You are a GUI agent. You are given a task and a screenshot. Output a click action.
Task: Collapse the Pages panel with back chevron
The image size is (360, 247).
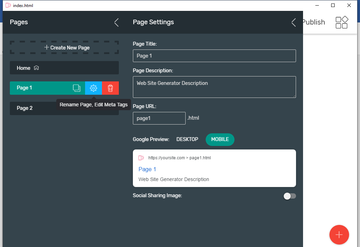[116, 22]
